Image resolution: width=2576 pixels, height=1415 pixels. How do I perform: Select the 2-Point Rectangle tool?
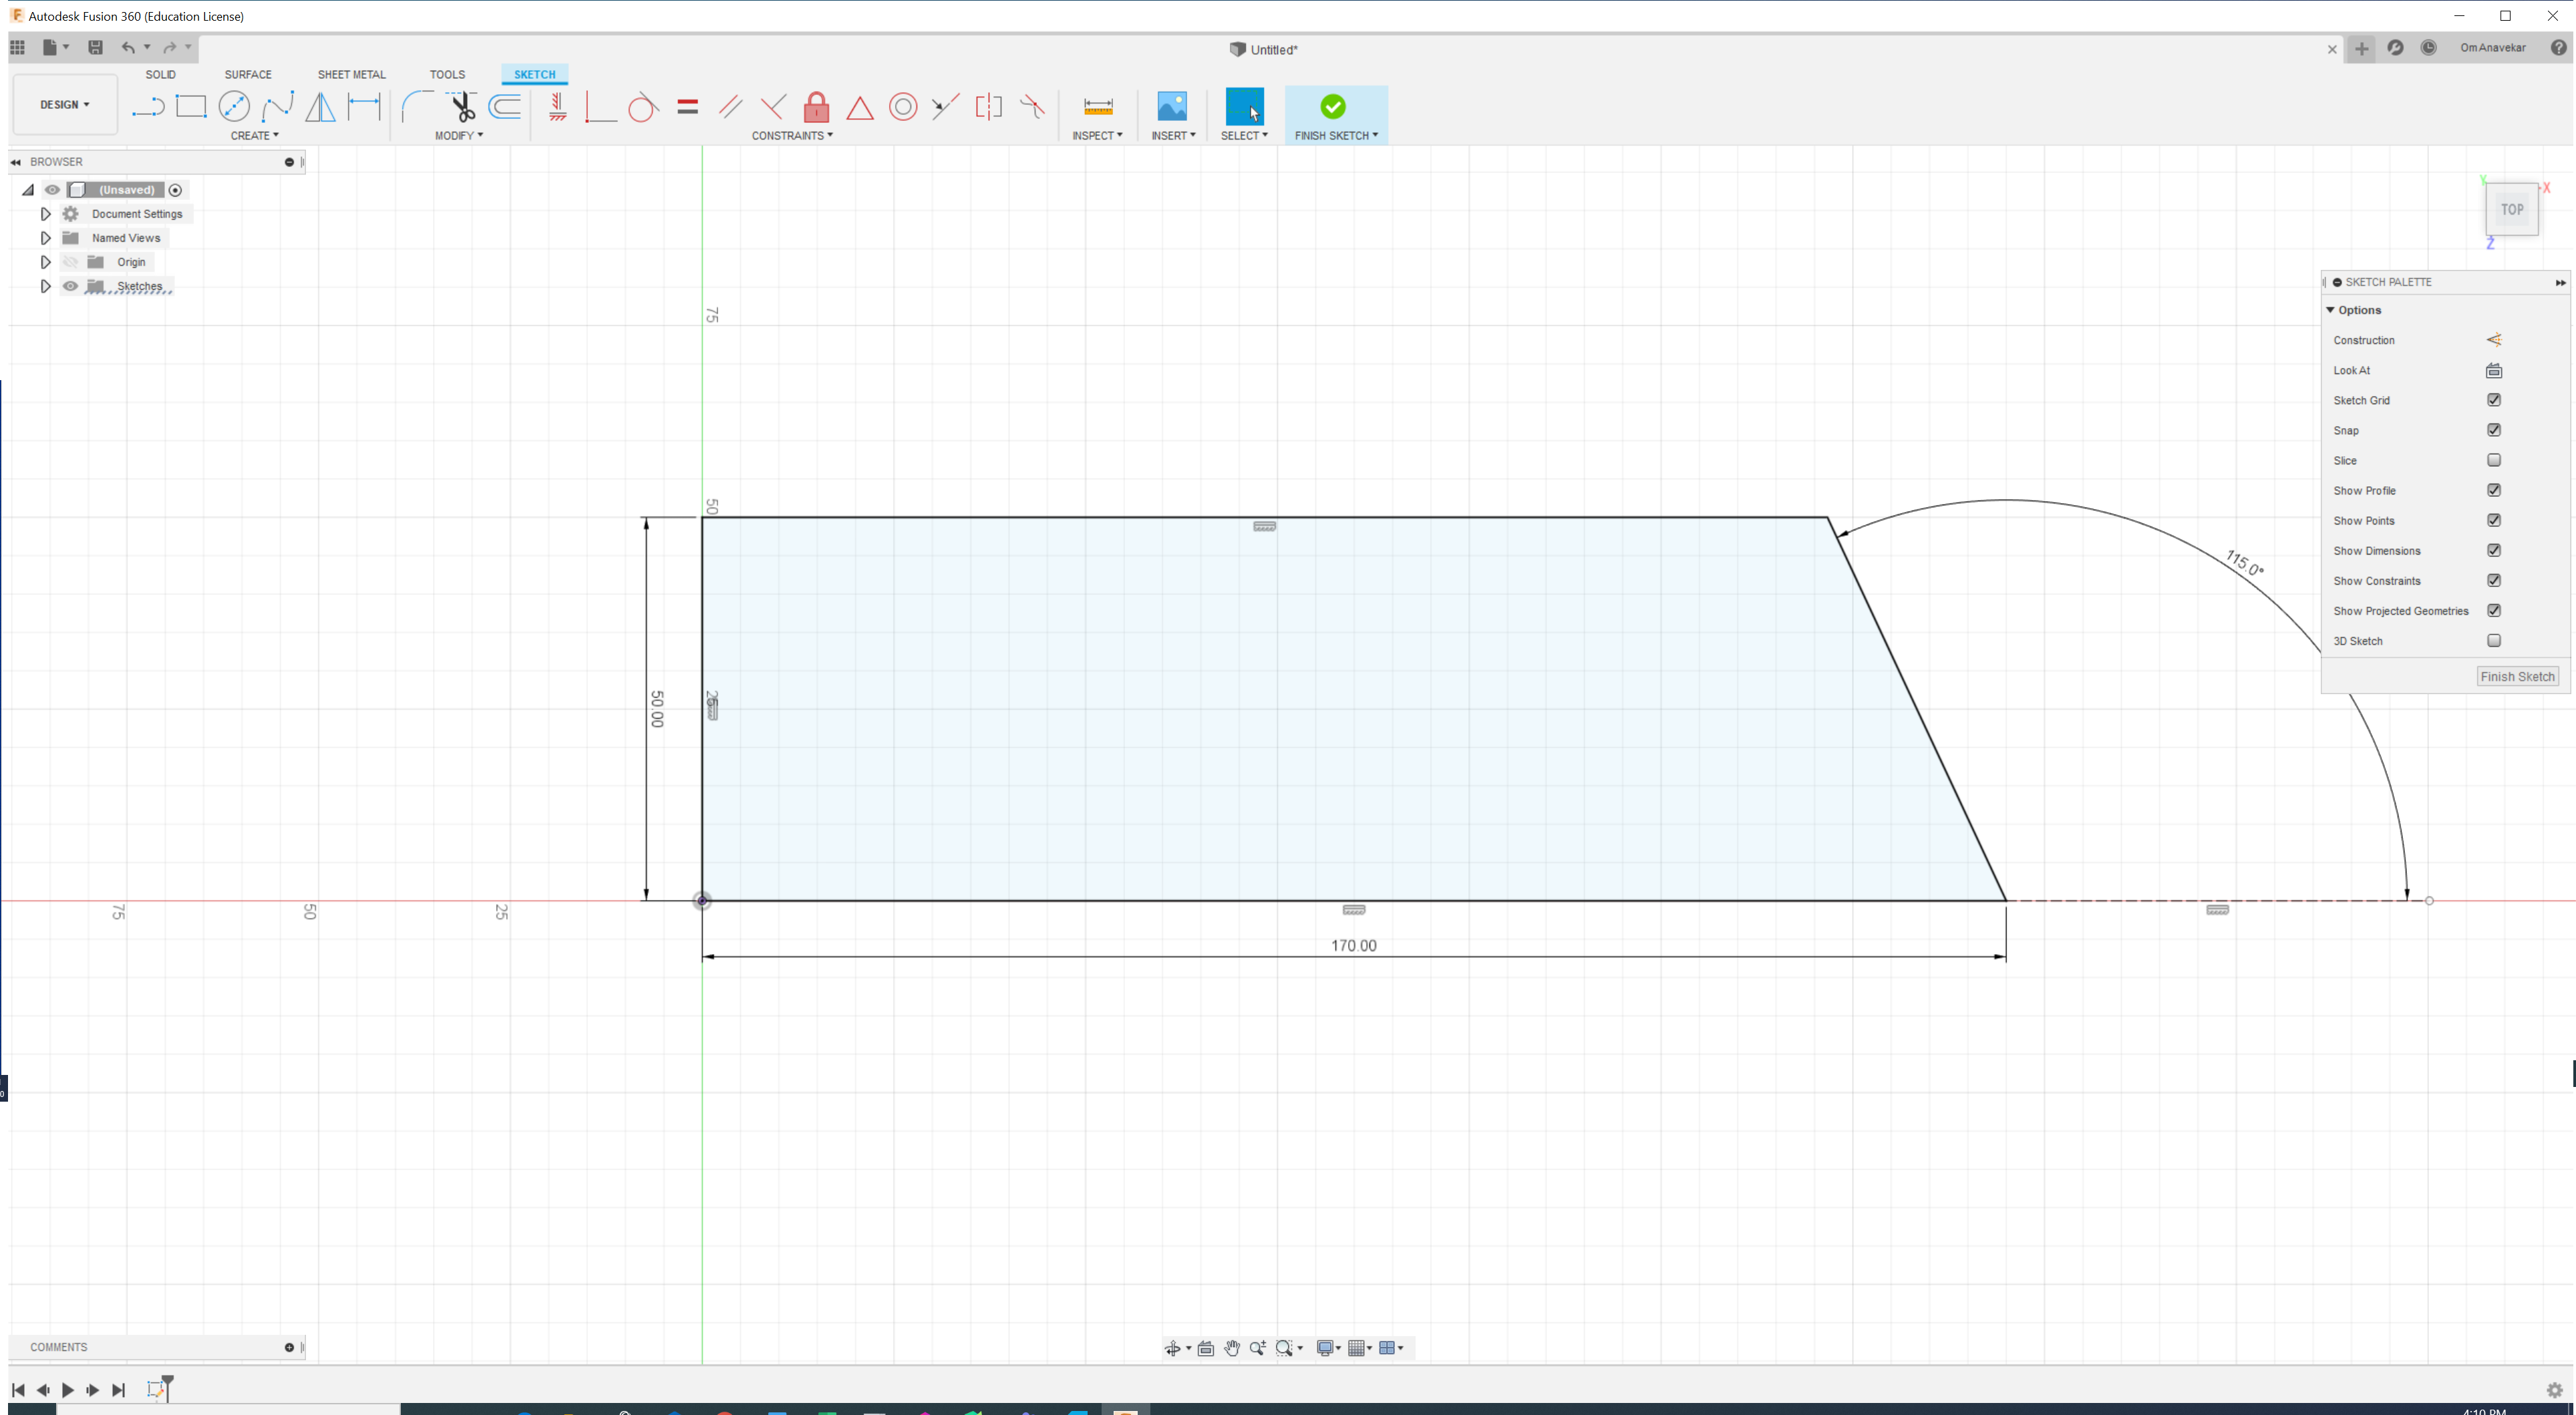192,106
